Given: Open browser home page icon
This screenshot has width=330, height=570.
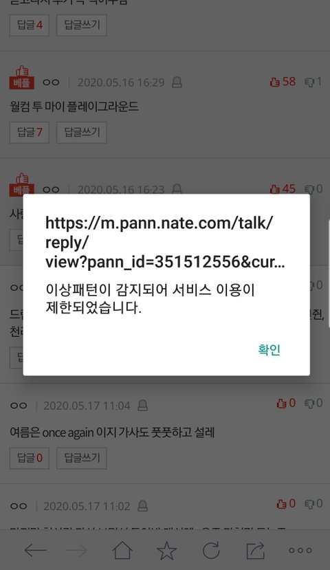Looking at the screenshot, I should (x=122, y=549).
